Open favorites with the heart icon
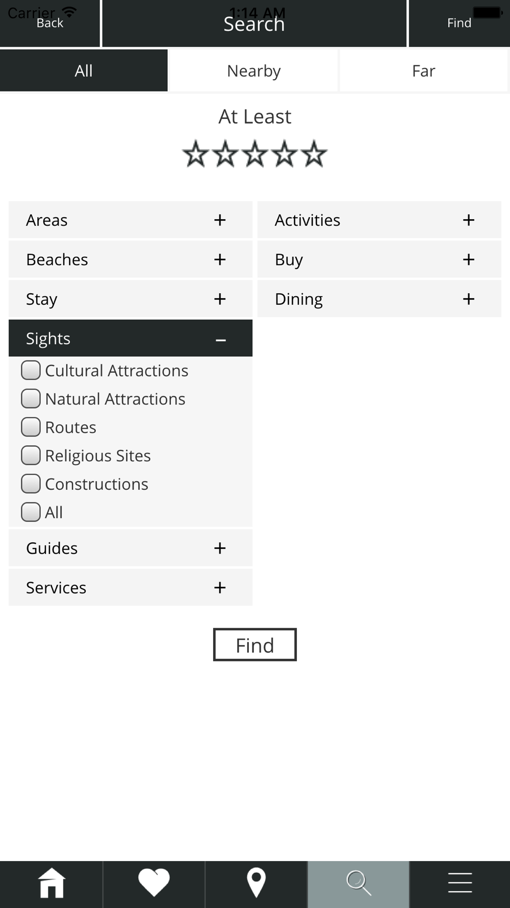This screenshot has width=510, height=908. [154, 883]
